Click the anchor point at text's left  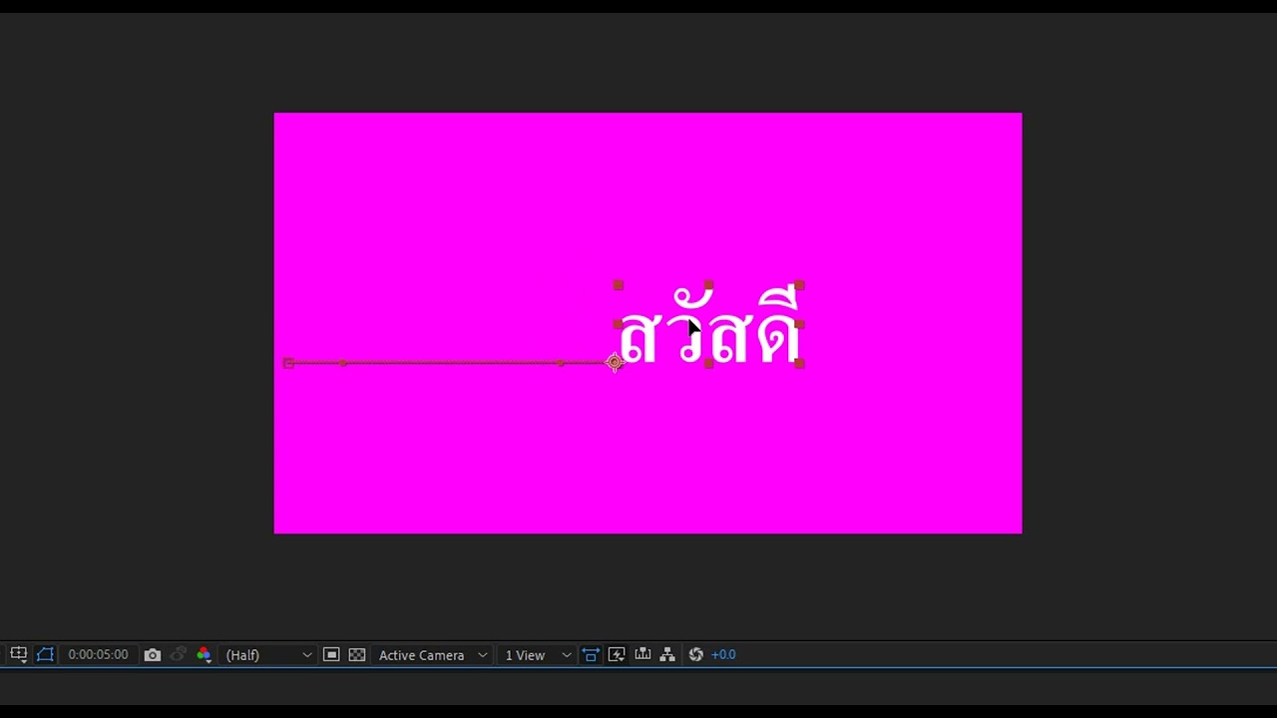(615, 363)
